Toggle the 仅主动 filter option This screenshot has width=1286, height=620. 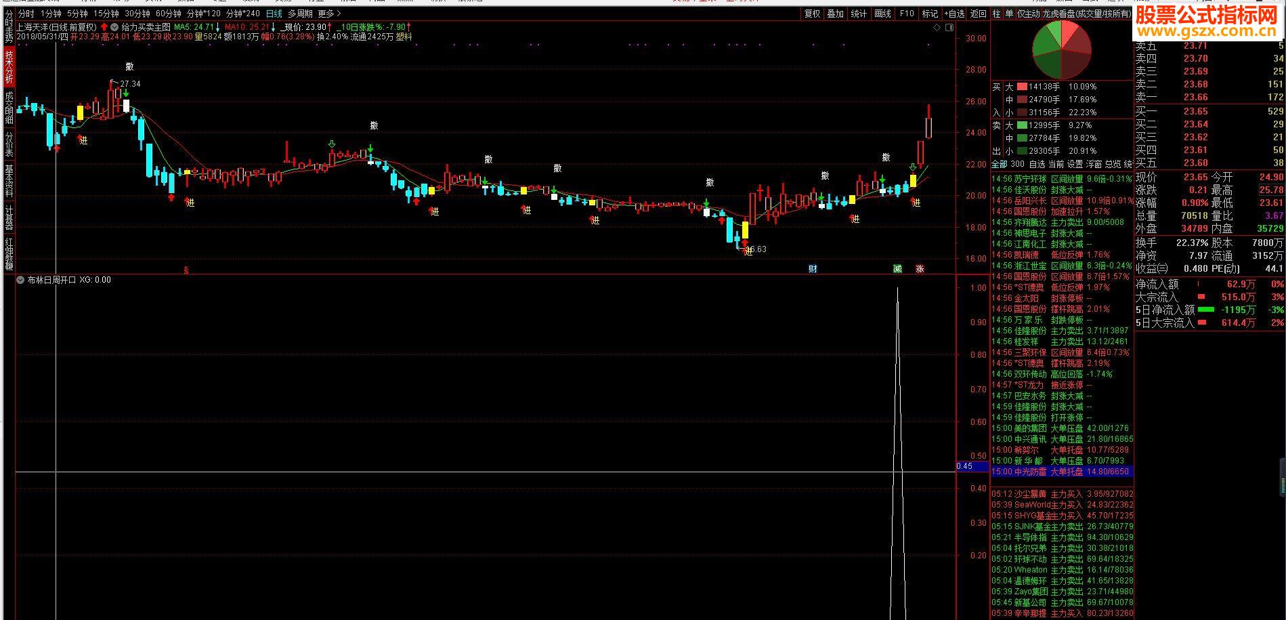coord(1029,14)
